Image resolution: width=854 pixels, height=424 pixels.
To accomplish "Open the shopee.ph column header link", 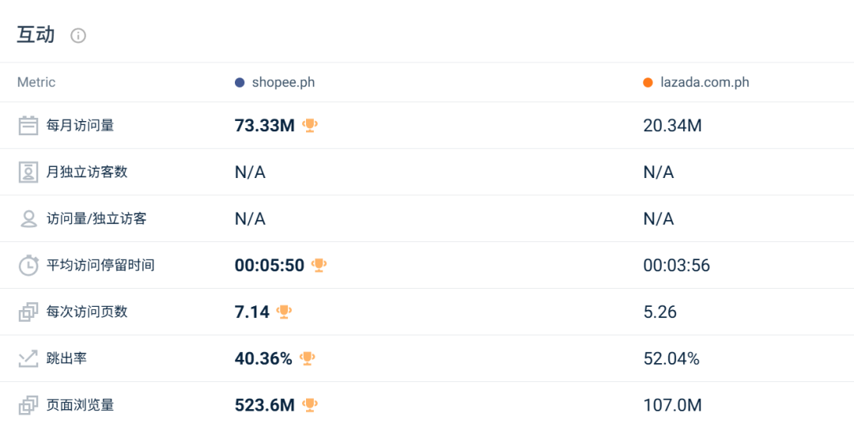I will coord(283,82).
